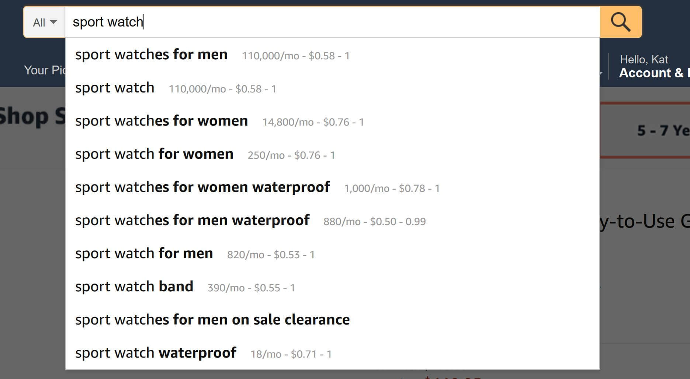Click the 'Your Pic' navigation link
The width and height of the screenshot is (690, 379).
click(x=45, y=70)
